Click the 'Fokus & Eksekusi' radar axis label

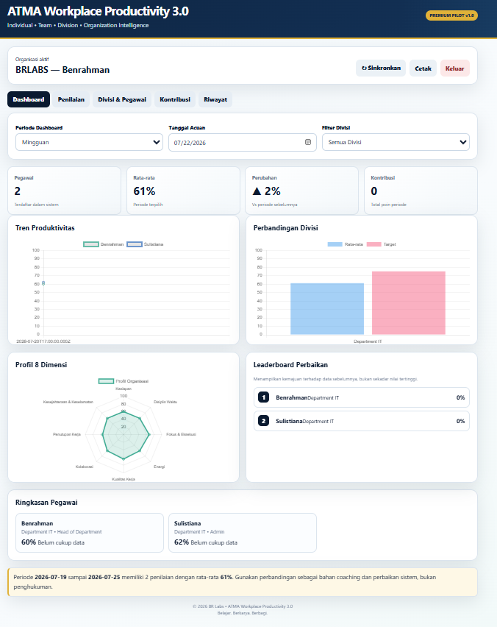pos(181,434)
